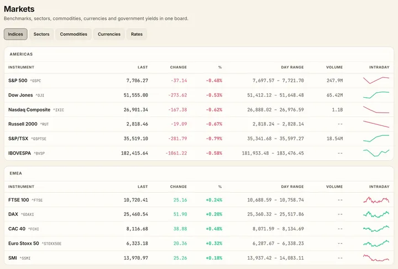The height and width of the screenshot is (269, 398).
Task: Click the Dow Jones intraday sparkline
Action: [376, 95]
